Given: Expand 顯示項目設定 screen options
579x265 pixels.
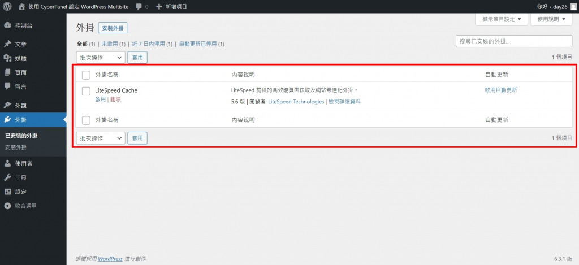Looking at the screenshot, I should 502,19.
